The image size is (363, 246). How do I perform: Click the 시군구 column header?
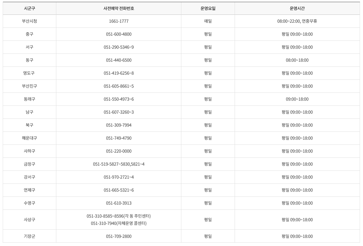[29, 8]
